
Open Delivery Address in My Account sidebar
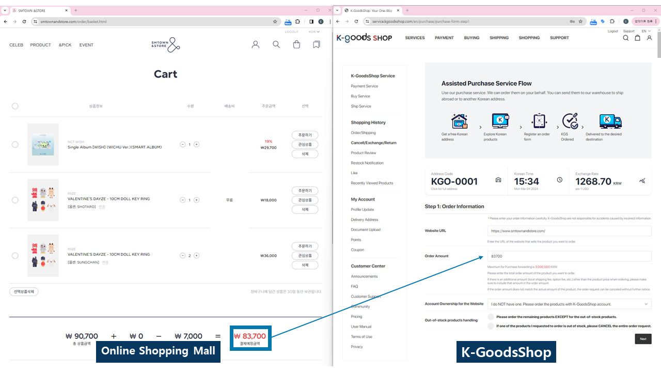point(365,220)
